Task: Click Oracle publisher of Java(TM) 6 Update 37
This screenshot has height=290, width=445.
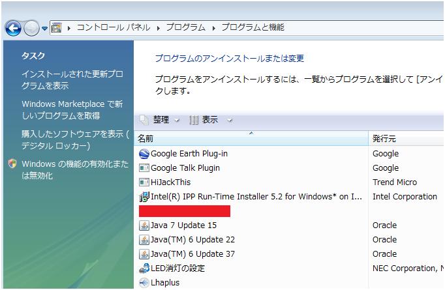Action: pos(384,254)
